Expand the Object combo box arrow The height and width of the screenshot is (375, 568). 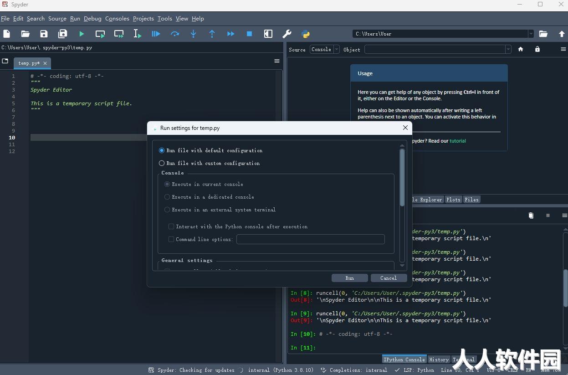[x=508, y=49]
